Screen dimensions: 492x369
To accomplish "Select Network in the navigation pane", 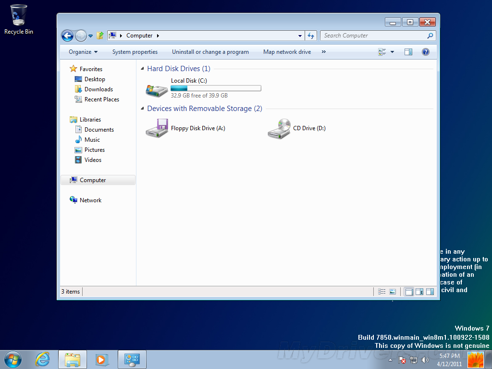I will point(90,200).
